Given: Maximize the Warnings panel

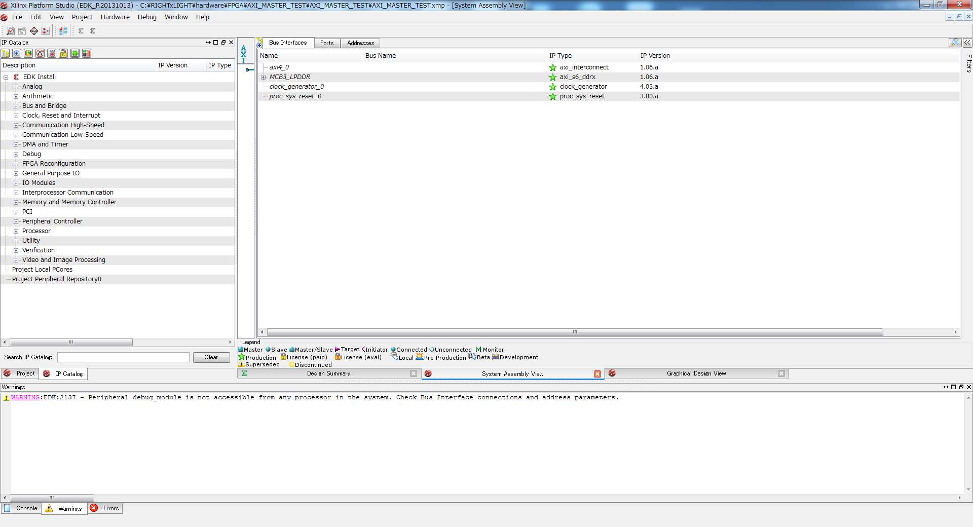Looking at the screenshot, I should (x=954, y=387).
